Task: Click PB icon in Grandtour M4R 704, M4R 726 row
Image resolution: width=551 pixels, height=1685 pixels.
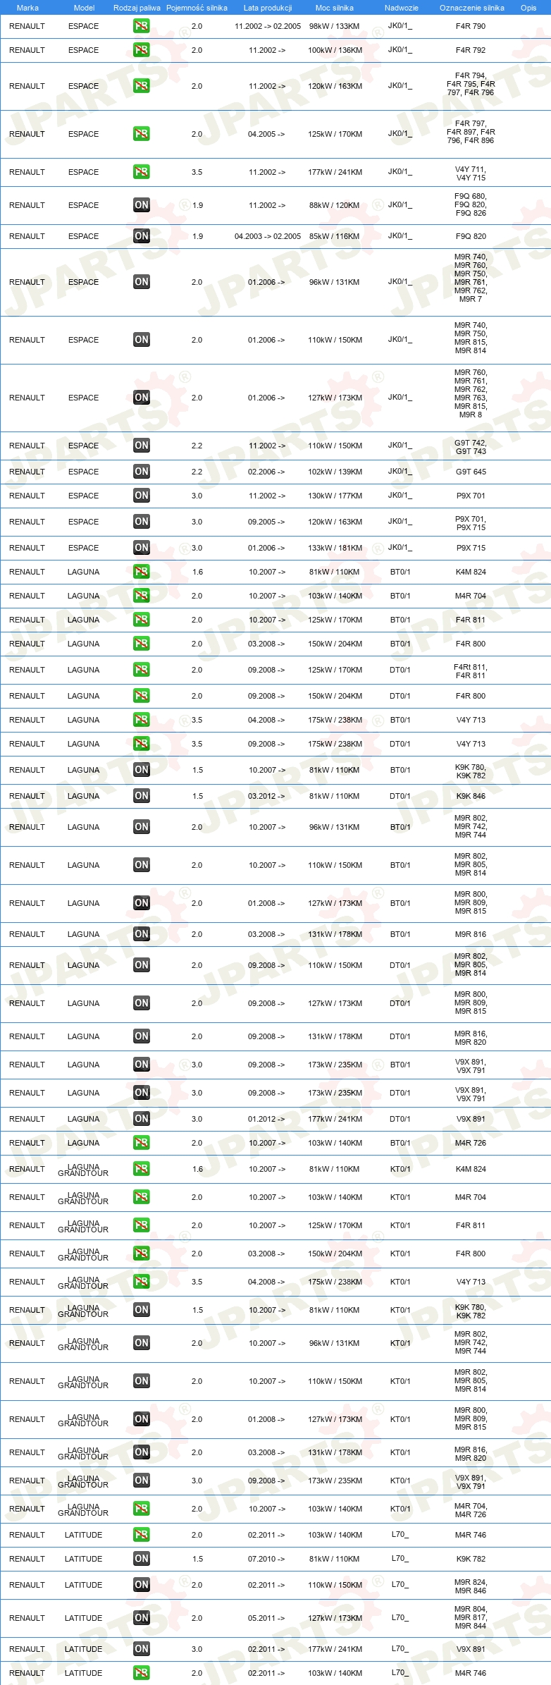Action: [x=142, y=1509]
